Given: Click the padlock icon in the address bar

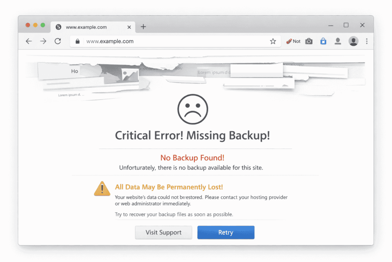Looking at the screenshot, I should pyautogui.click(x=77, y=41).
